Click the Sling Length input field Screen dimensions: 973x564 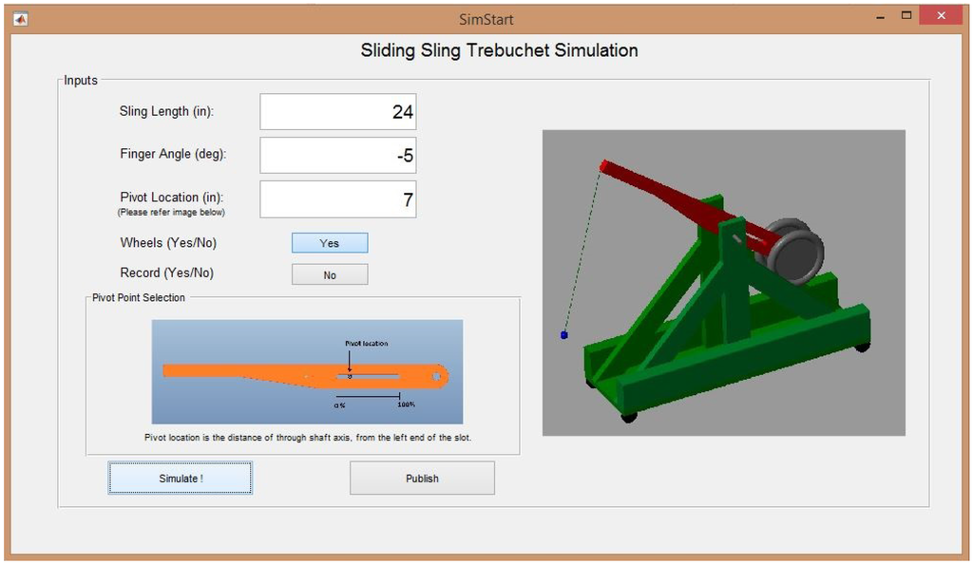[337, 112]
